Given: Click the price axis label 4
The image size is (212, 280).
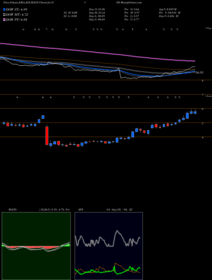Looking at the screenshot, I should click(x=203, y=138).
